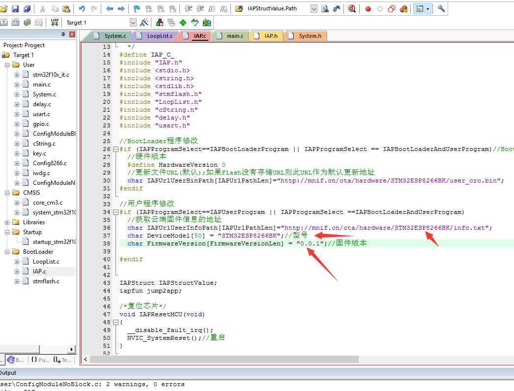Switch to the System.c tab

(110, 36)
